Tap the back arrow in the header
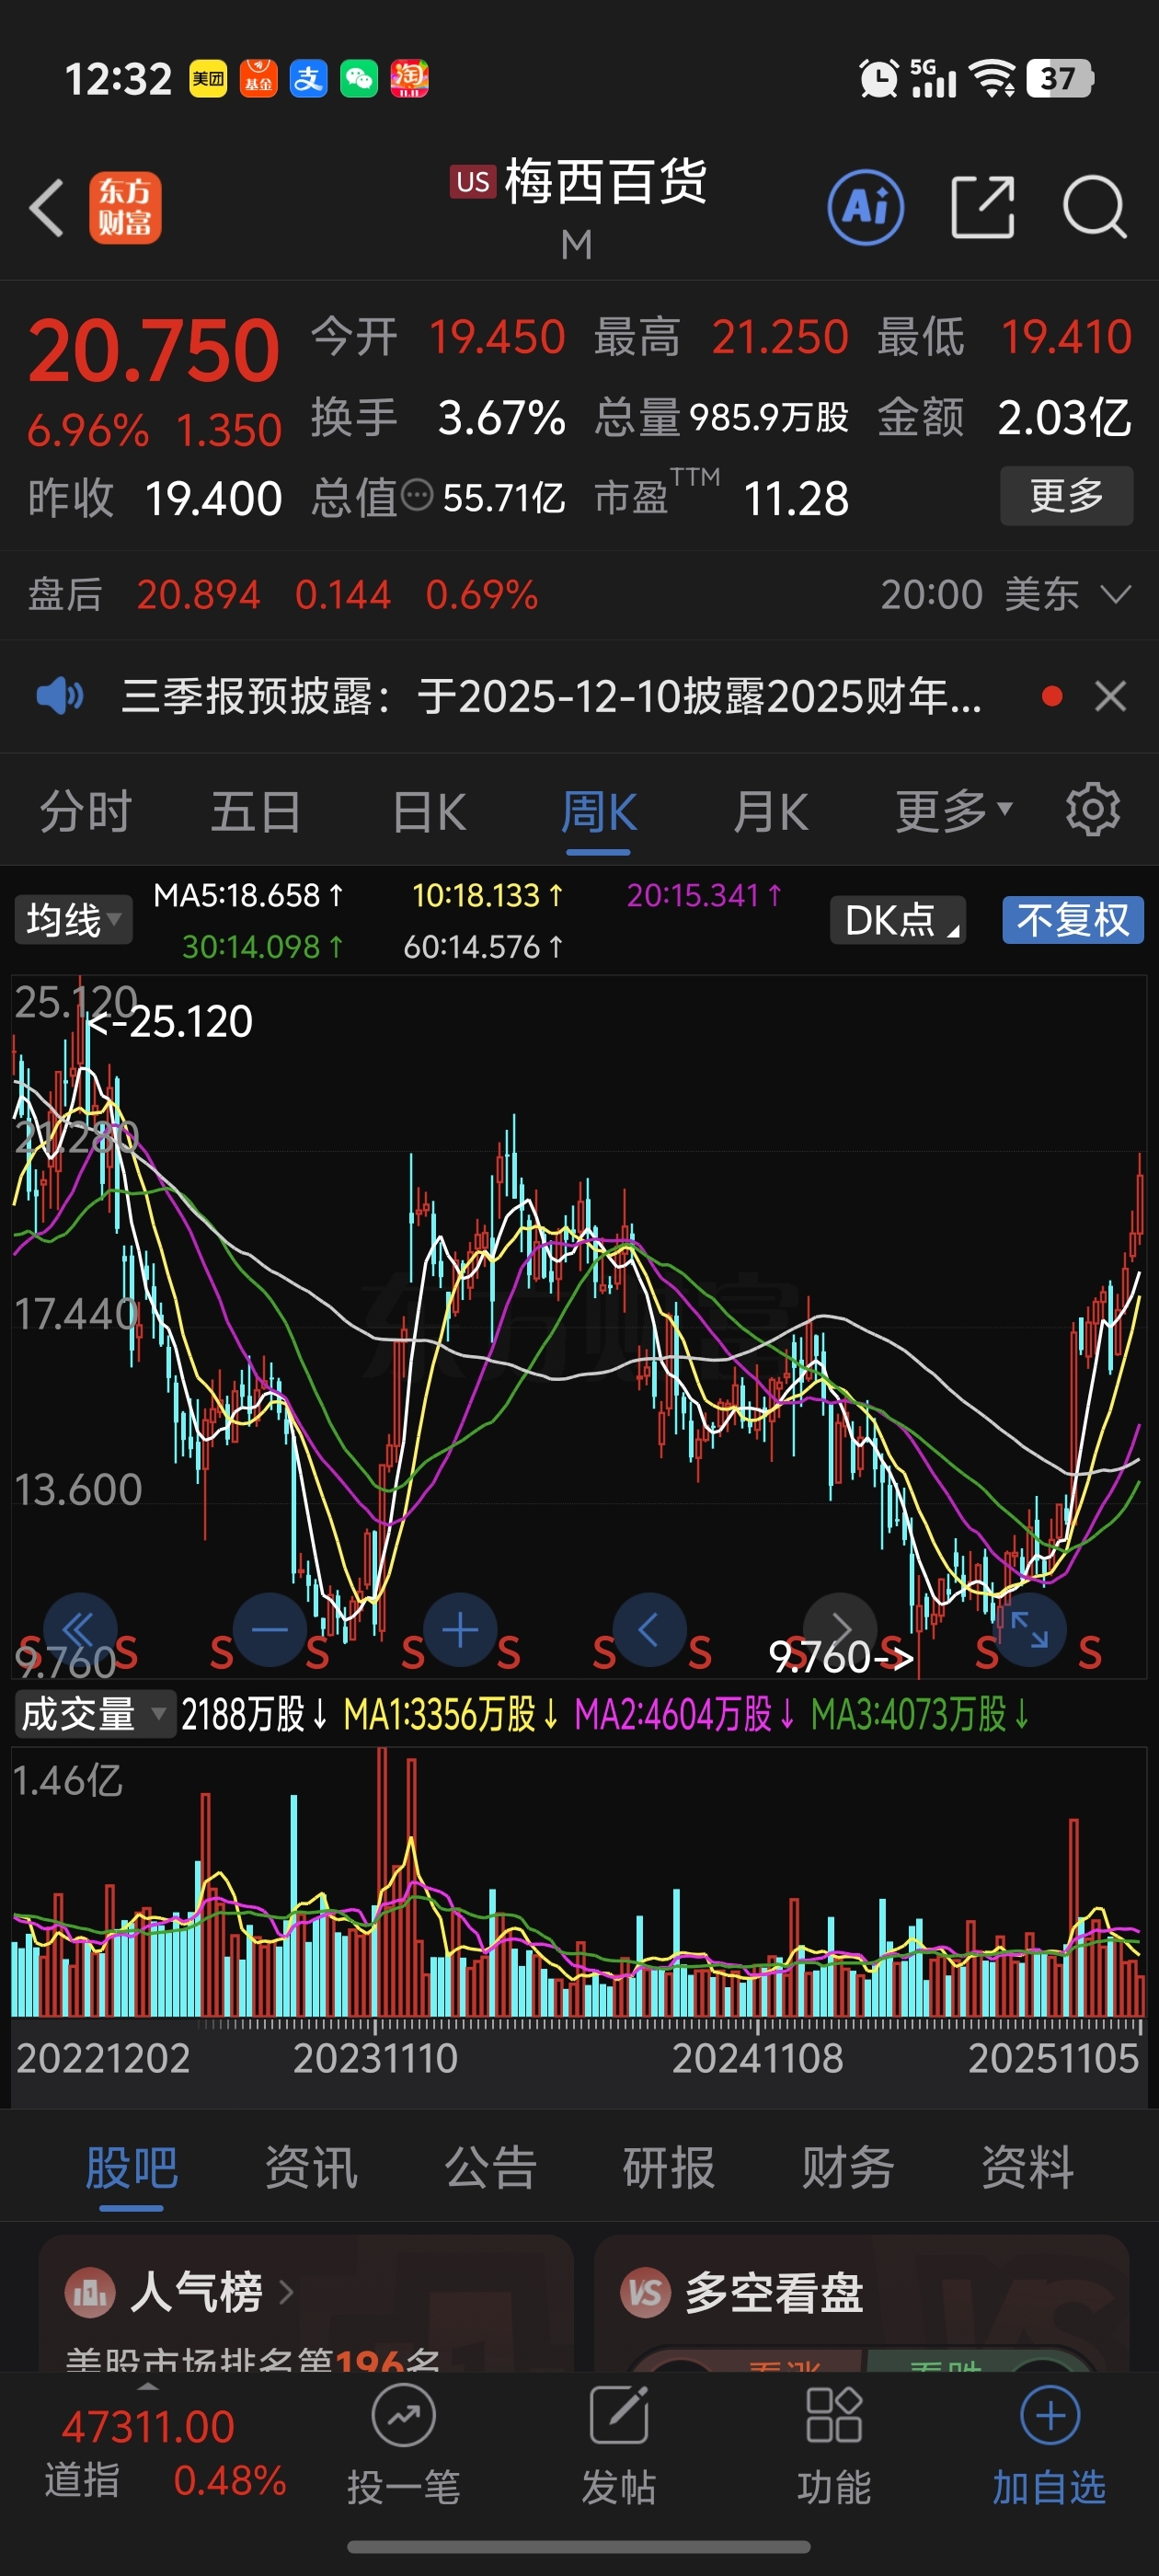Image resolution: width=1159 pixels, height=2576 pixels. (46, 208)
